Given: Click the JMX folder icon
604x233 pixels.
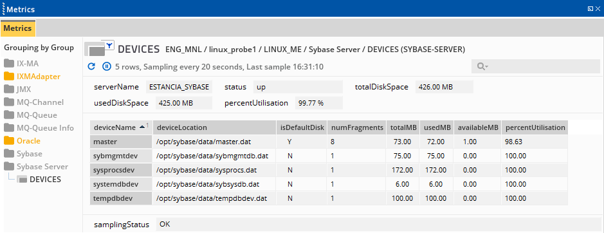Looking at the screenshot, I should [x=9, y=89].
